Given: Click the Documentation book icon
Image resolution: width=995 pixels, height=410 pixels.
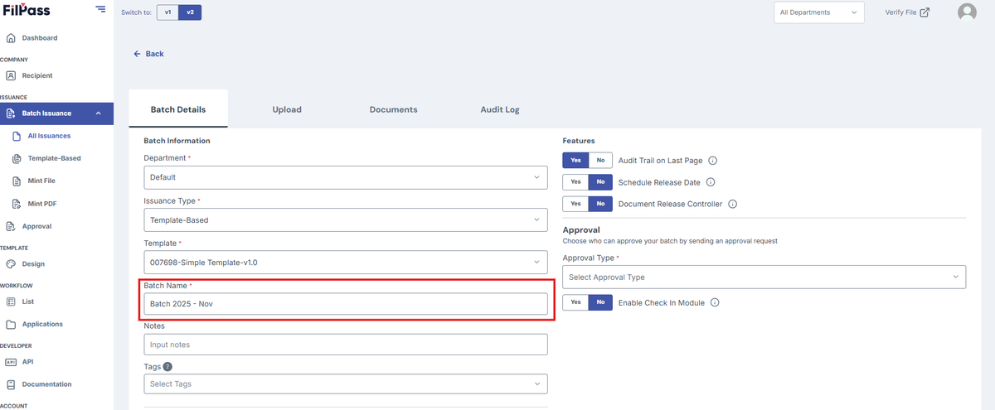Looking at the screenshot, I should [x=11, y=384].
